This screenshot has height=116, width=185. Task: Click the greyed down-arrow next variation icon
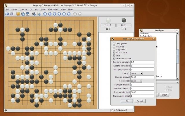click(75, 14)
